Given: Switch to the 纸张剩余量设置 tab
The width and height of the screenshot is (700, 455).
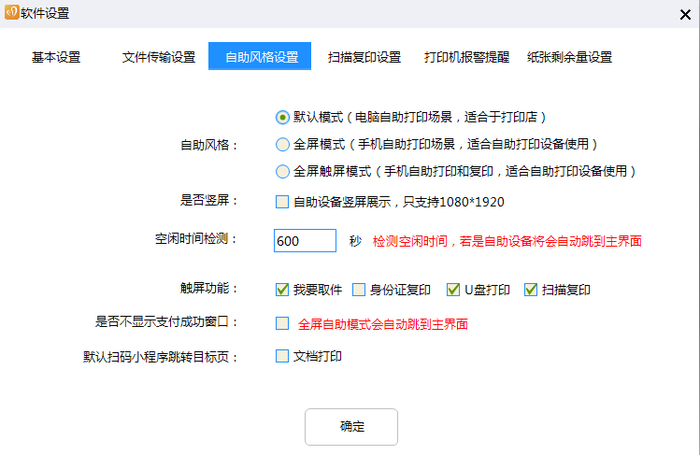Looking at the screenshot, I should (569, 57).
